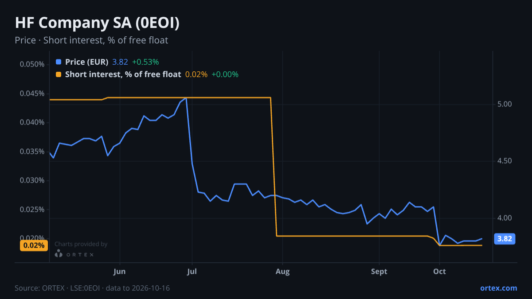Click the 0.035% left axis label
532x299 pixels.
click(x=32, y=151)
